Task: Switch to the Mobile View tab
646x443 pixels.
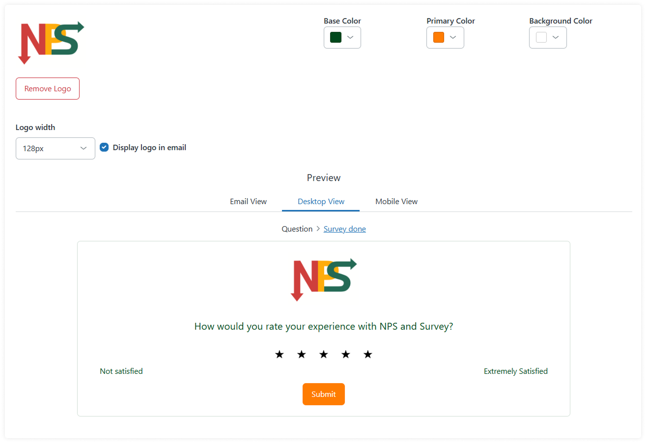Action: 396,201
